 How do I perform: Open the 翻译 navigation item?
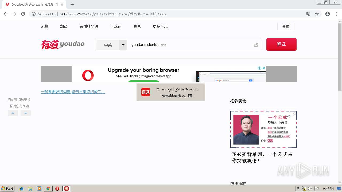tap(64, 26)
